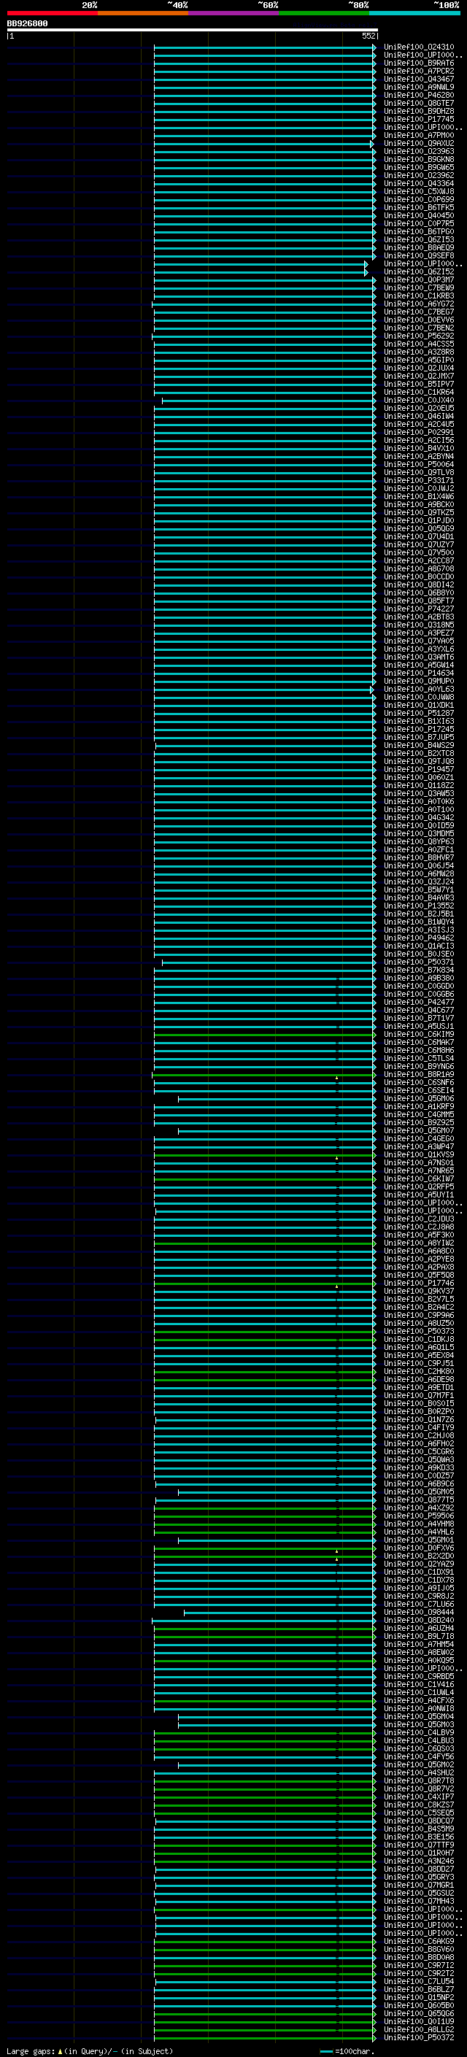Image resolution: width=467 pixels, height=2057 pixels.
Task: Open hit UniRef100_C1V416
Action: (419, 1684)
